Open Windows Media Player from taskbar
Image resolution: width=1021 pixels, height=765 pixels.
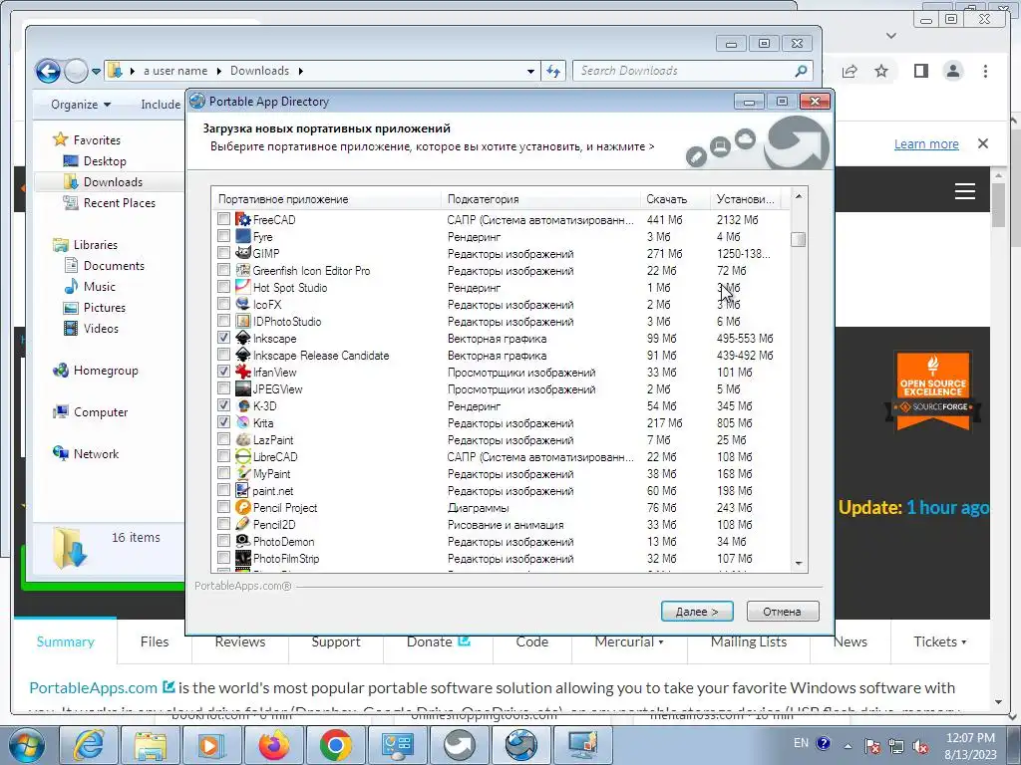211,745
